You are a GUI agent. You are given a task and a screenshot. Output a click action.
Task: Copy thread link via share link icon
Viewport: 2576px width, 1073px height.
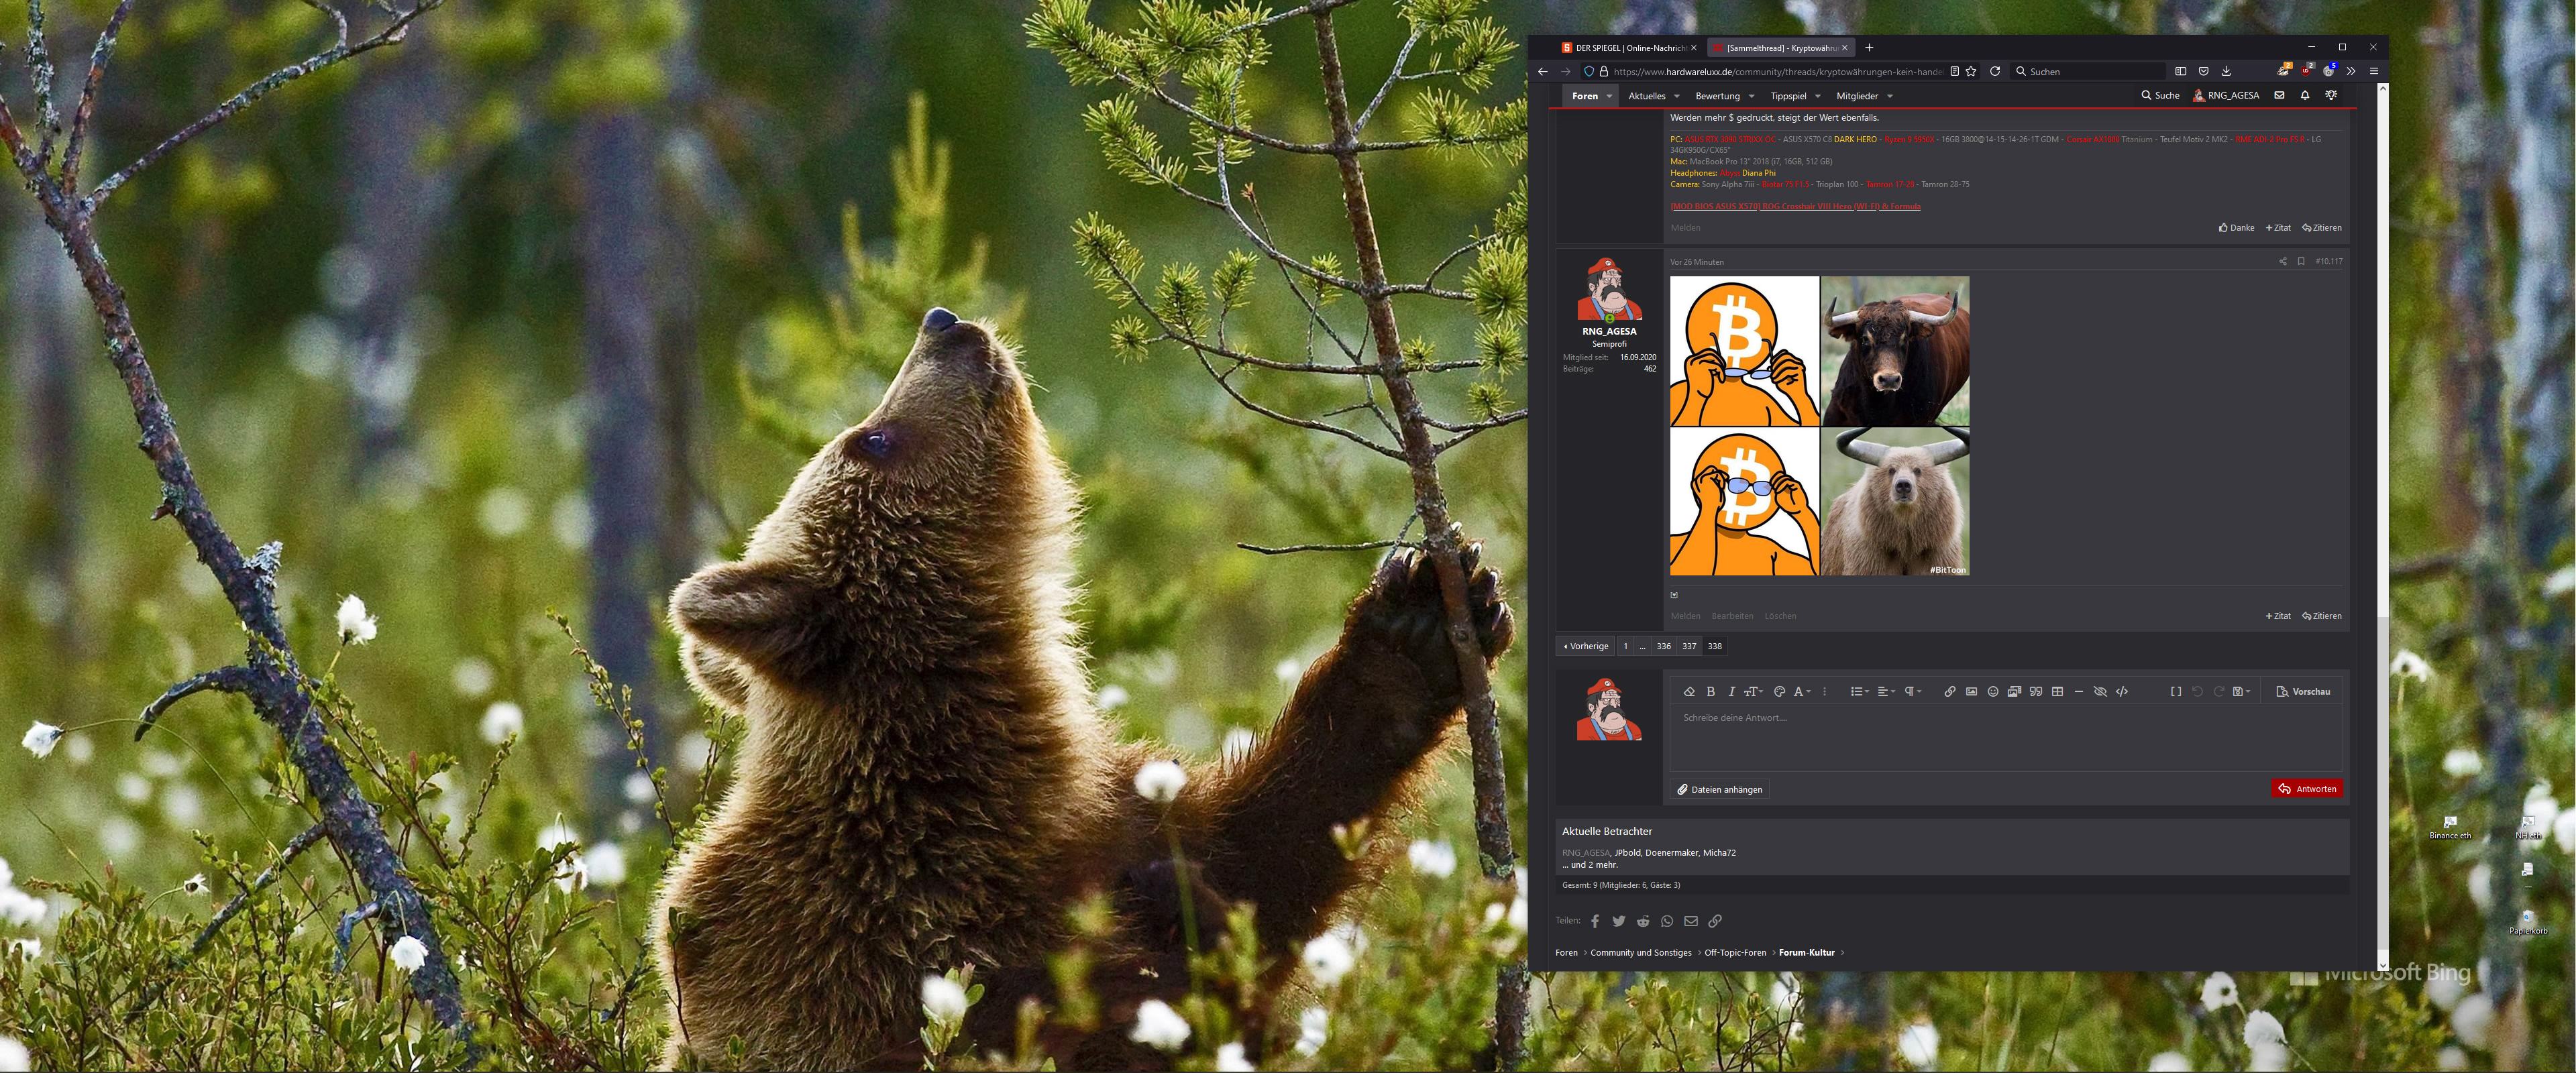click(1715, 921)
